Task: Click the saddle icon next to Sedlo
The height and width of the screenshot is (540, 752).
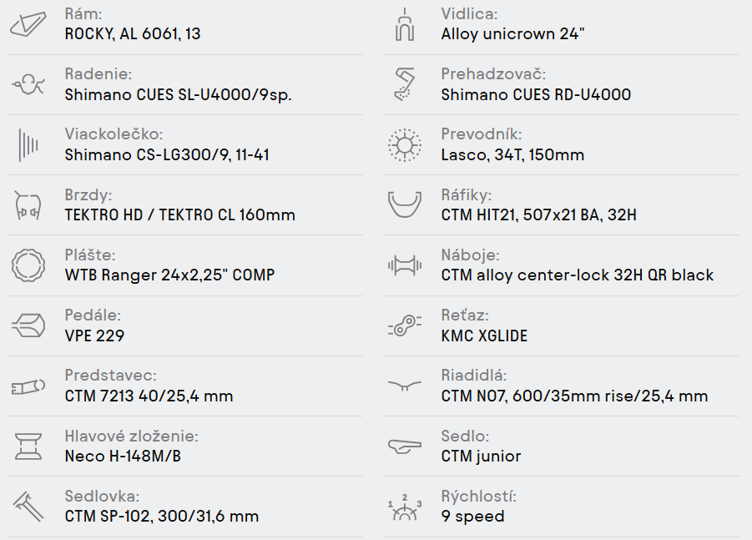Action: (405, 447)
